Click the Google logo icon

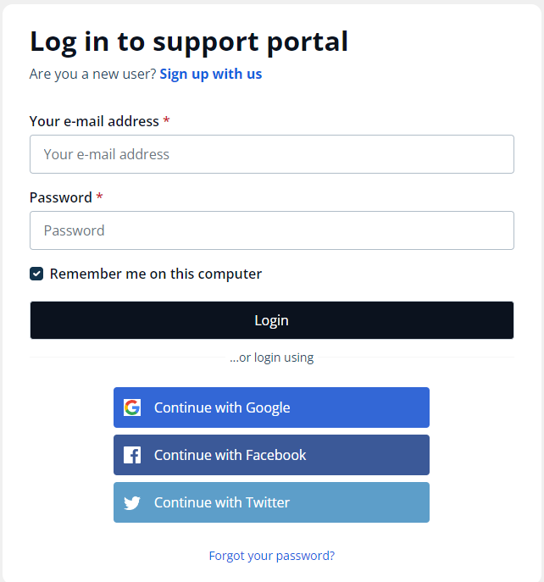coord(132,407)
